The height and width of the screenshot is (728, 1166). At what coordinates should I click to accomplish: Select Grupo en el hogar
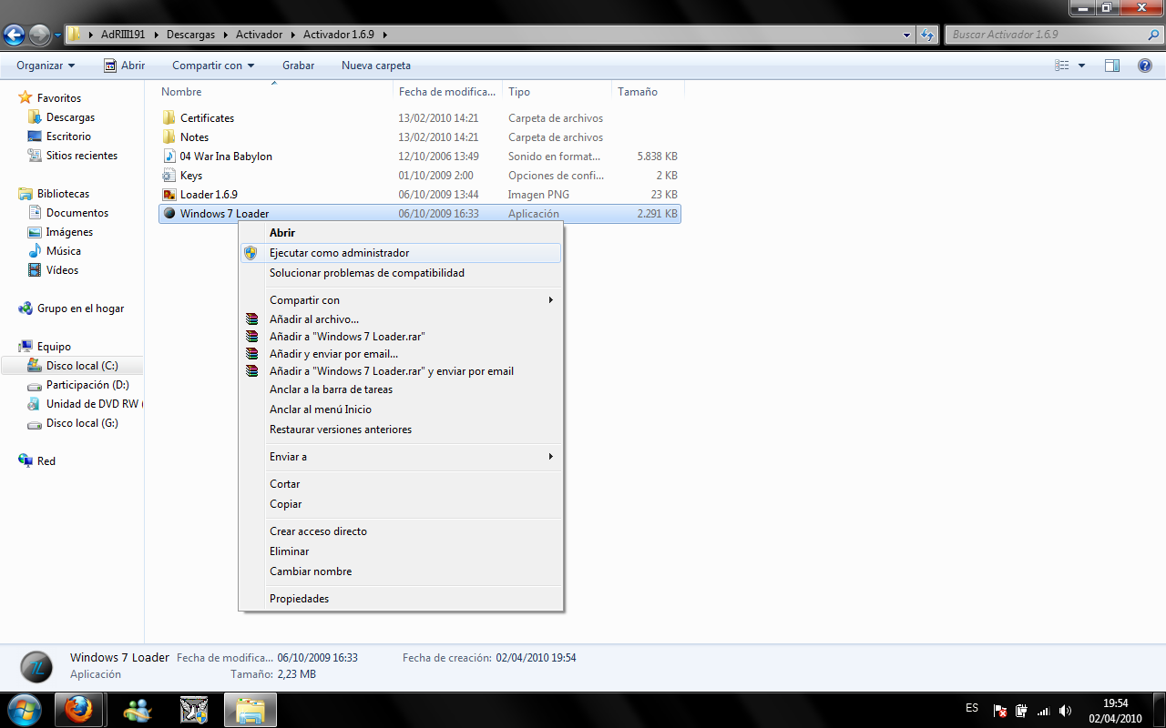click(x=80, y=308)
